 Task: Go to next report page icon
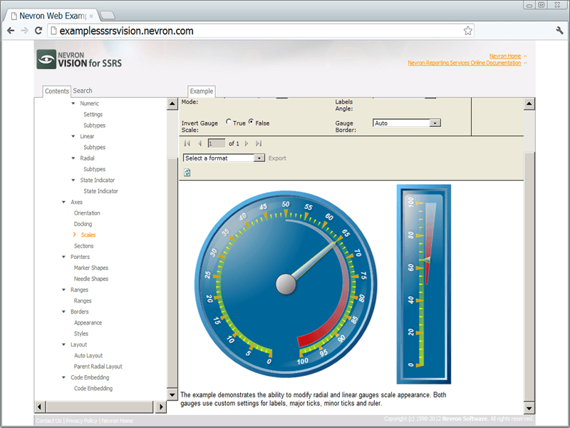pos(247,143)
